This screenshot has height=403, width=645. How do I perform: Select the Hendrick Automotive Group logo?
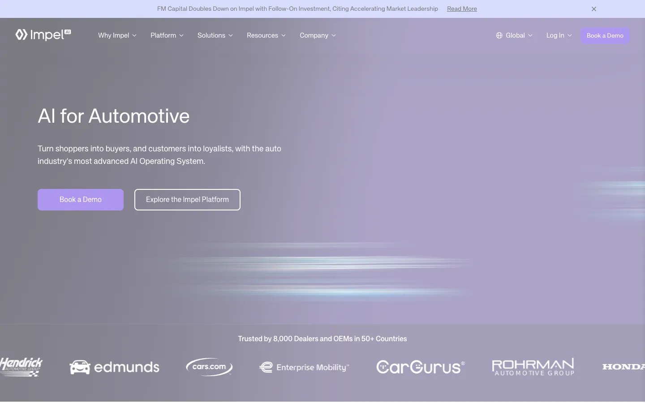coord(21,367)
